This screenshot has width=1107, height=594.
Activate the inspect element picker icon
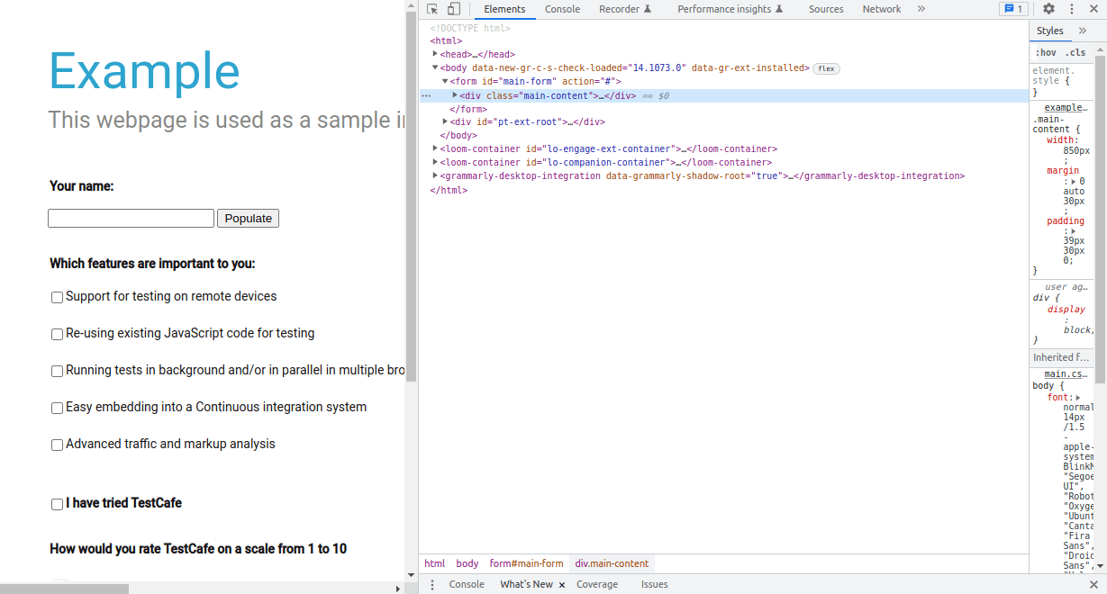432,9
